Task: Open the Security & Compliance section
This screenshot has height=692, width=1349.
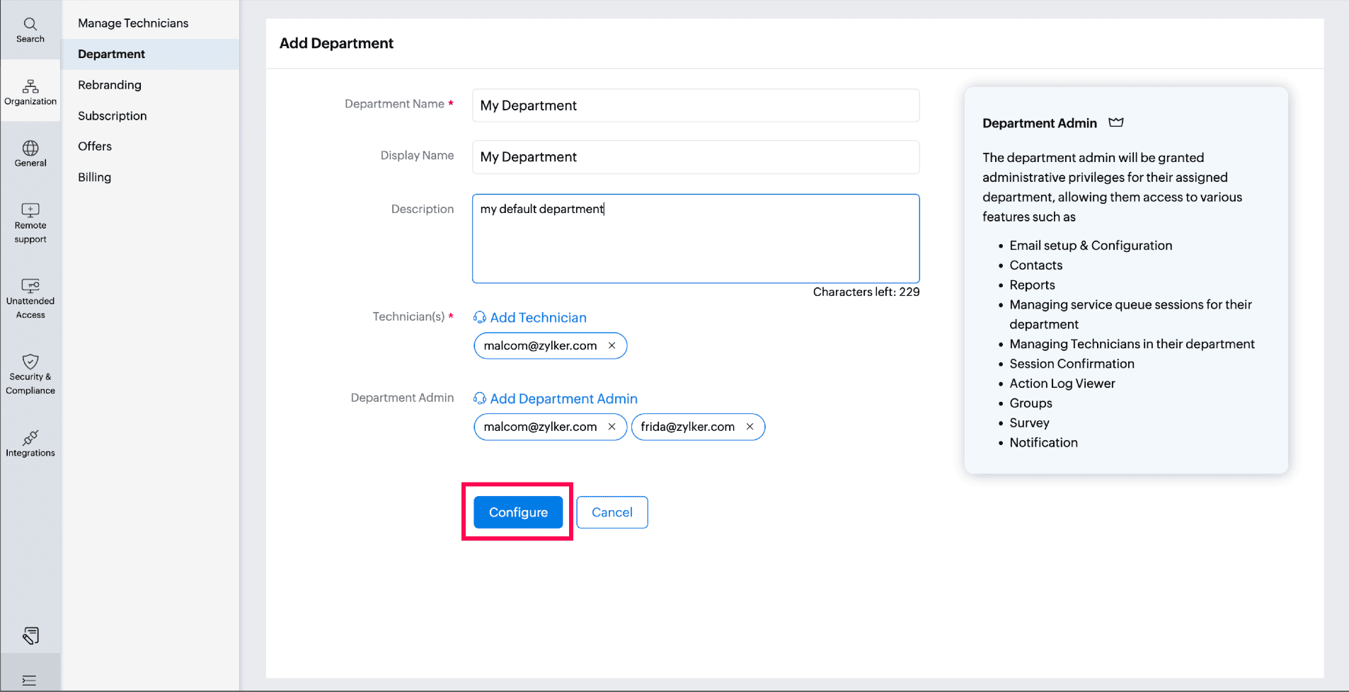Action: click(30, 373)
